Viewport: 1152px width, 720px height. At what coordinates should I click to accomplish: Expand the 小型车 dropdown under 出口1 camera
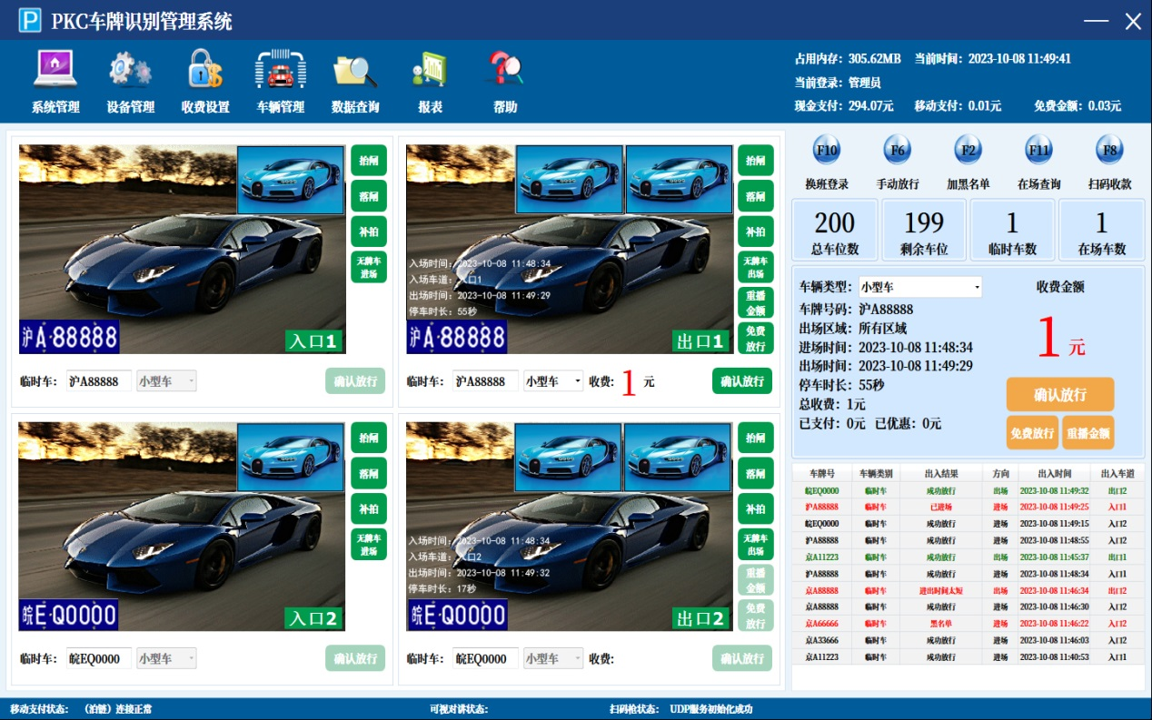577,382
